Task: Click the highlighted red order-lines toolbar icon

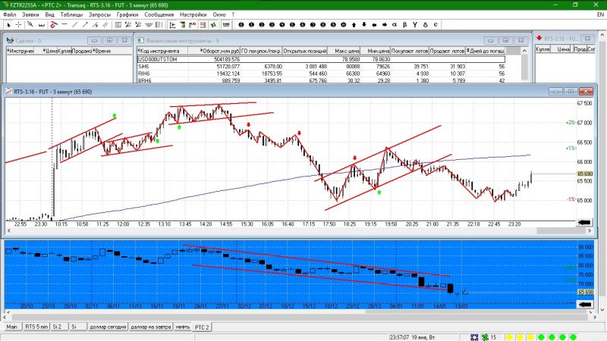Action: click(203, 25)
